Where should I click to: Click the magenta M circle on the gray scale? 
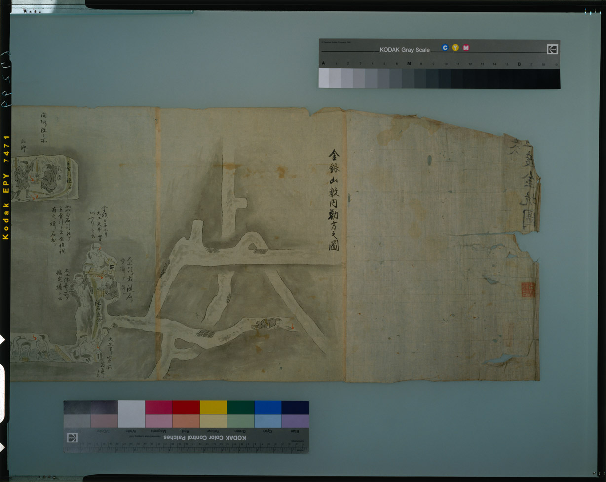(466, 48)
